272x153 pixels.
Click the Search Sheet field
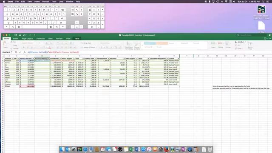(251, 35)
